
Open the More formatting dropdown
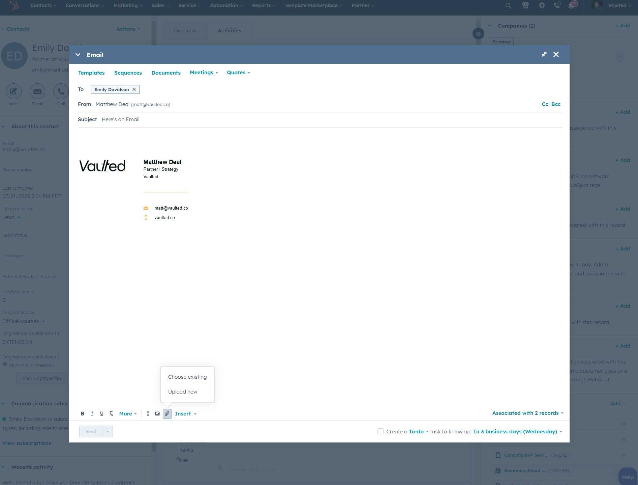[x=128, y=413]
